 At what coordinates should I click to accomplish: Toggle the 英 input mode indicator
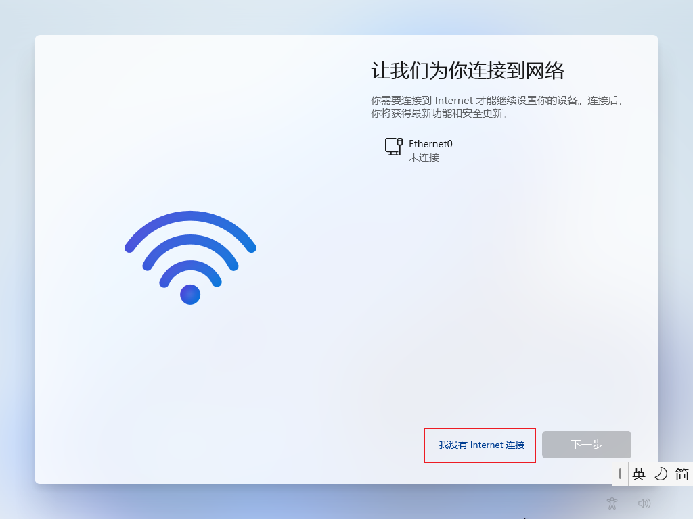[639, 474]
